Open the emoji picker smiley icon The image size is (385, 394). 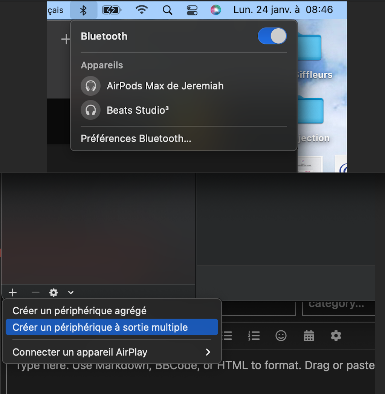pos(281,336)
